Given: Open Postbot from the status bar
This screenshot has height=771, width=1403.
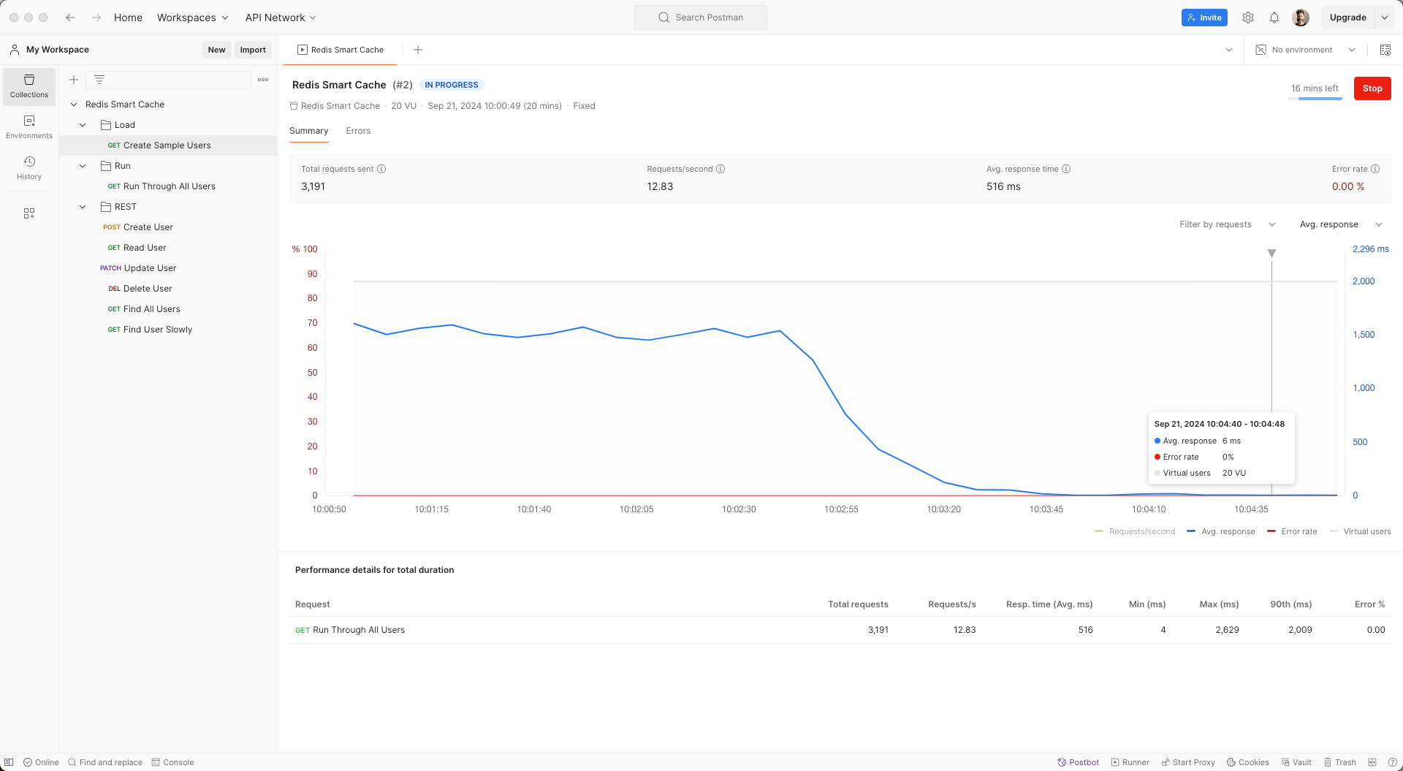Looking at the screenshot, I should coord(1078,762).
